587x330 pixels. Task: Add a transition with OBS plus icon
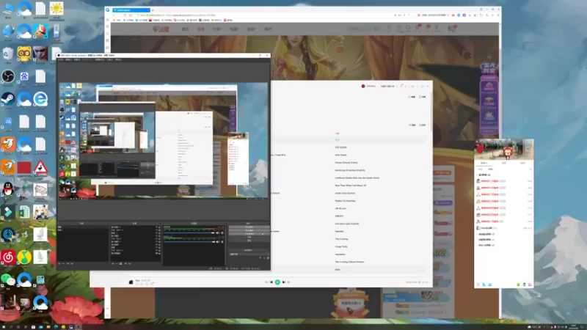click(x=260, y=258)
